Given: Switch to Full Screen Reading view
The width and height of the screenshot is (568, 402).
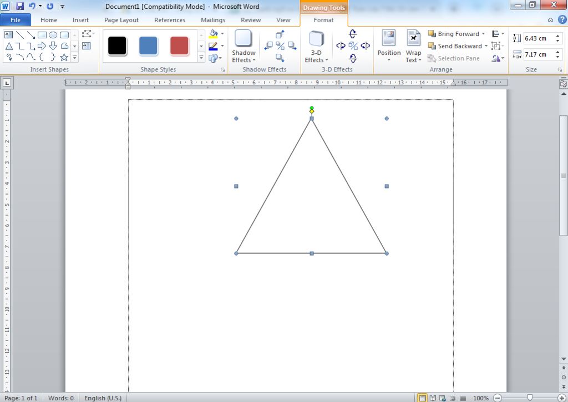Looking at the screenshot, I should (x=433, y=398).
